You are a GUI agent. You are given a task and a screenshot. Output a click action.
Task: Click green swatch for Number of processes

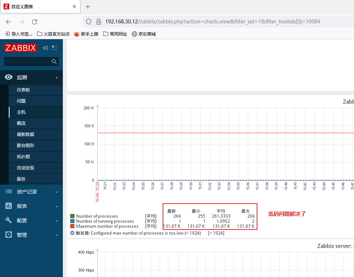point(72,216)
